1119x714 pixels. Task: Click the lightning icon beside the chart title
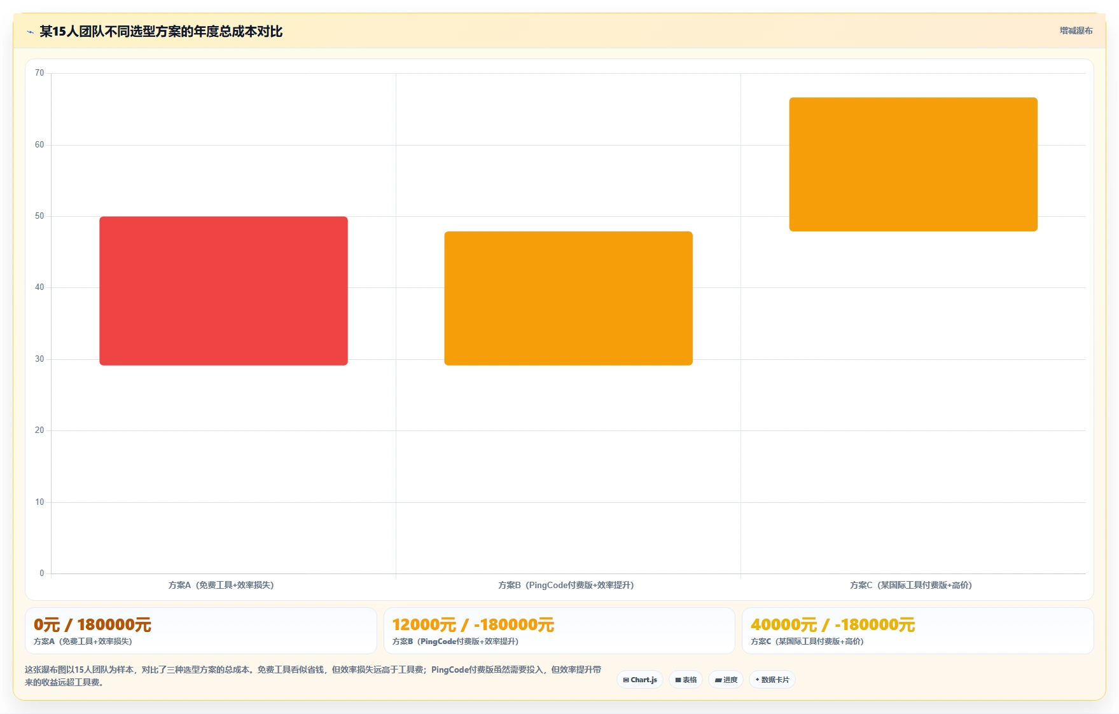30,32
